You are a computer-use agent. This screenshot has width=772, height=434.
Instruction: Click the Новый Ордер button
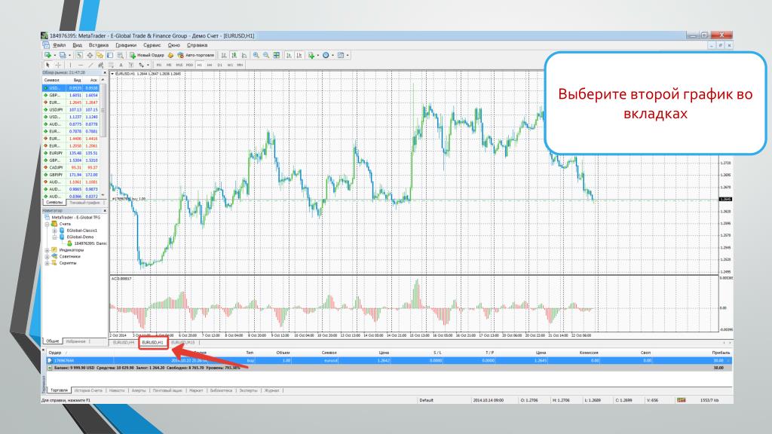[147, 55]
